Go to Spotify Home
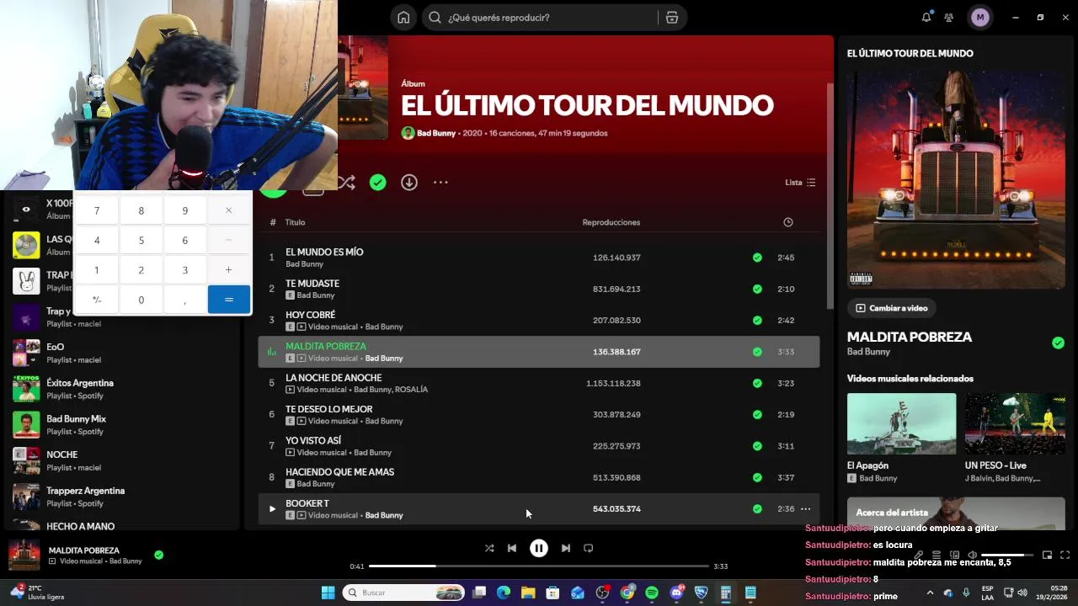1078x606 pixels. [x=403, y=18]
